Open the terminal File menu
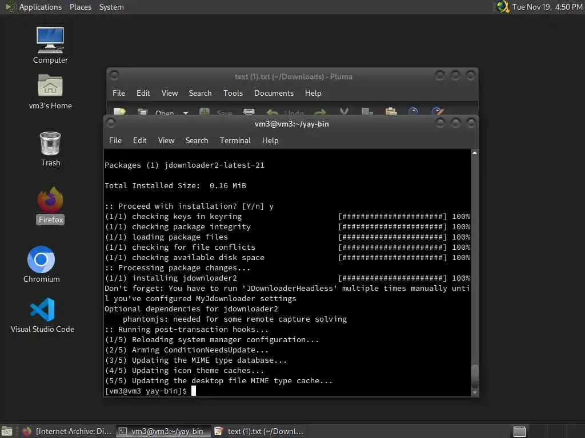This screenshot has height=438, width=585. tap(115, 140)
